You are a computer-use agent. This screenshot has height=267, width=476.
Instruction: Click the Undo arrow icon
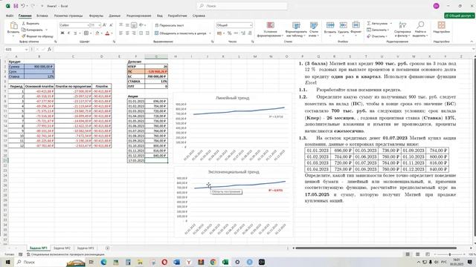pos(23,6)
